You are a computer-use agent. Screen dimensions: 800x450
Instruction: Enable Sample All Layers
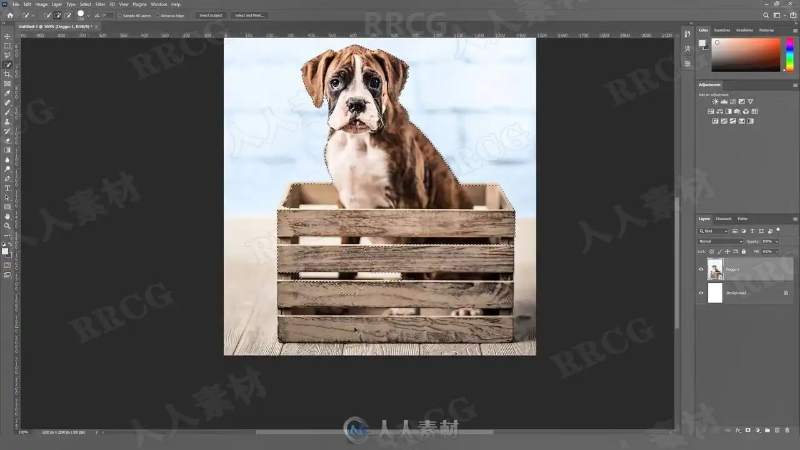[x=136, y=15]
